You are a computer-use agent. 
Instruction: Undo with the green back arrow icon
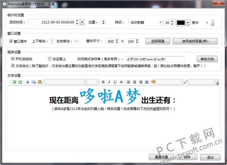coord(14,82)
